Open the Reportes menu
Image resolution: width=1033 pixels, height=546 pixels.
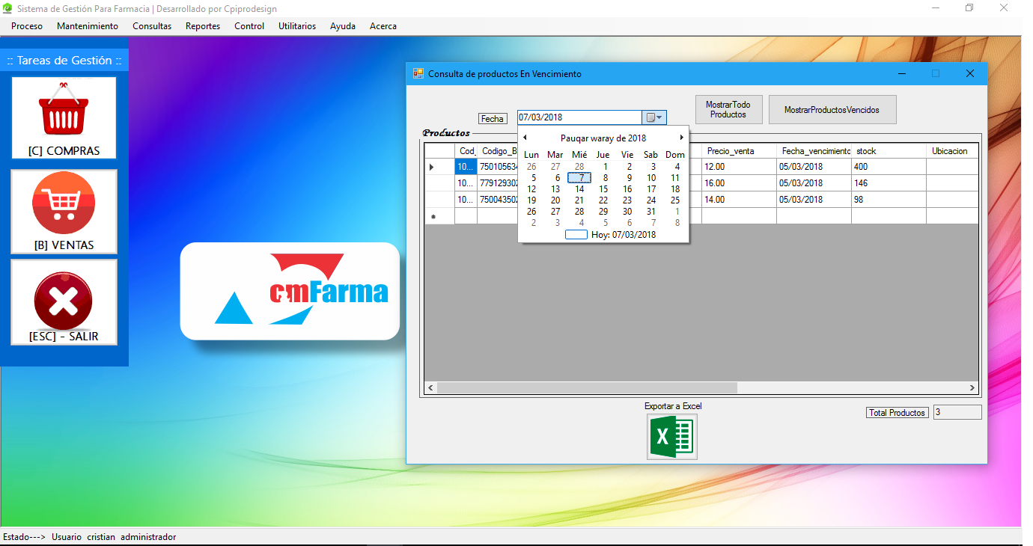[203, 26]
